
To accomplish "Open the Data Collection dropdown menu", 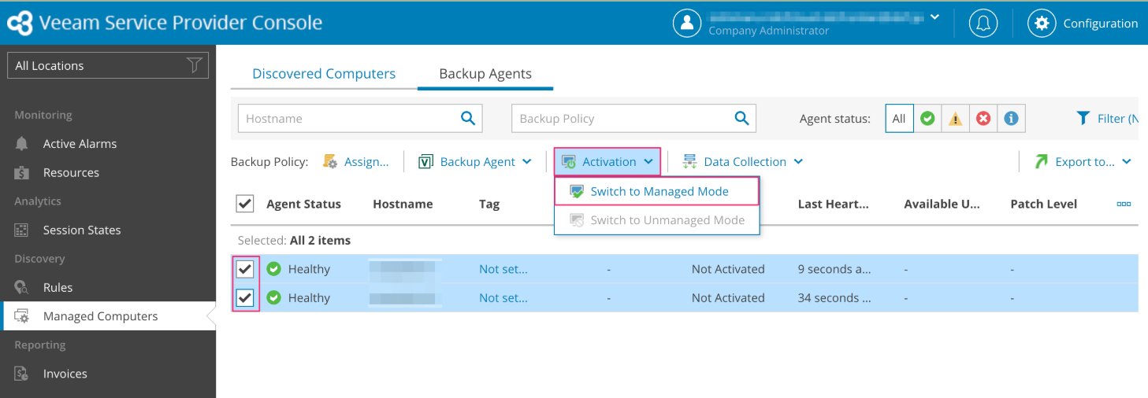I will click(x=743, y=161).
